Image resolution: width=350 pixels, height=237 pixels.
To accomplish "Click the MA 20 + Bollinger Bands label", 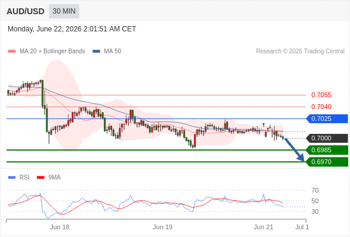I will [x=52, y=52].
